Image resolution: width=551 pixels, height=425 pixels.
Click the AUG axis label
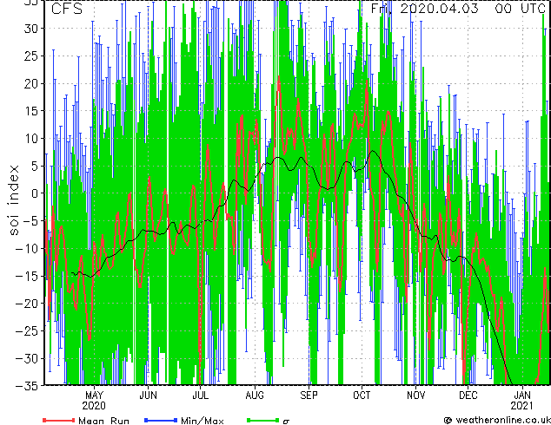[x=255, y=396]
